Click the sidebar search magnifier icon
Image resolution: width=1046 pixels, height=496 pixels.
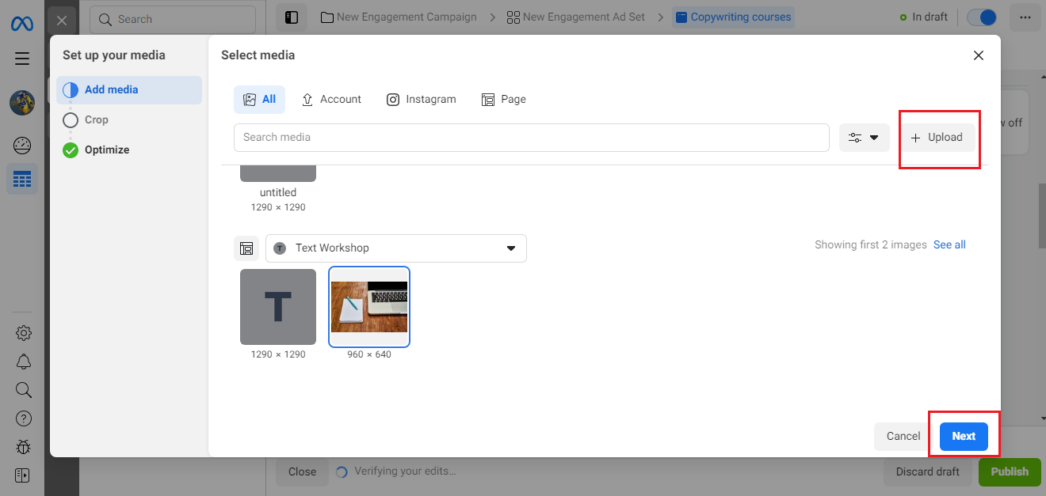(x=23, y=390)
